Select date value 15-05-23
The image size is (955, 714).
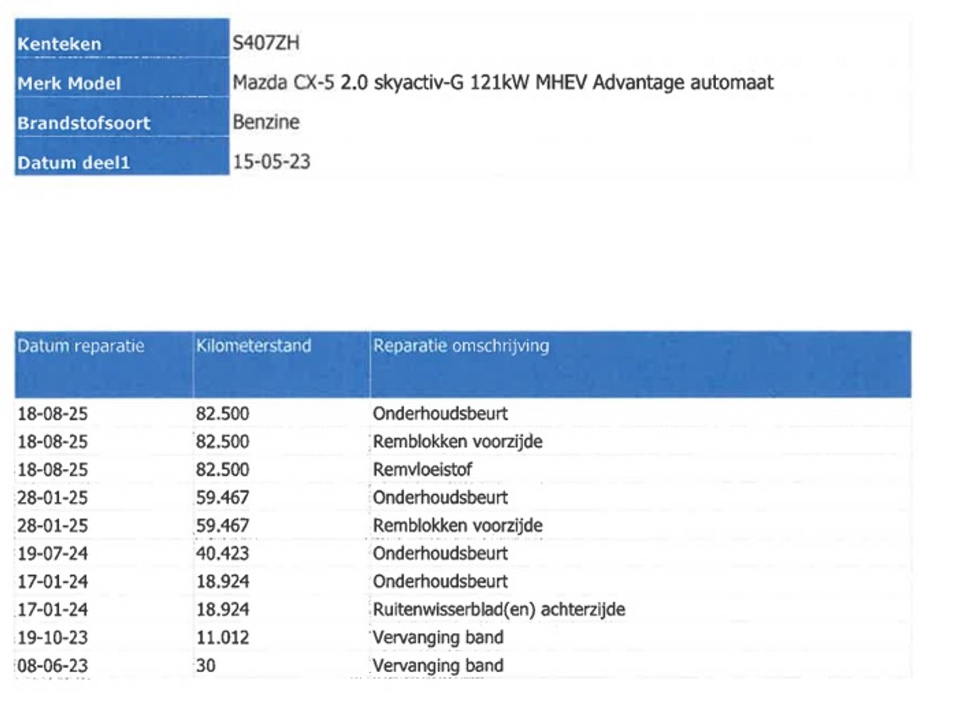point(271,162)
